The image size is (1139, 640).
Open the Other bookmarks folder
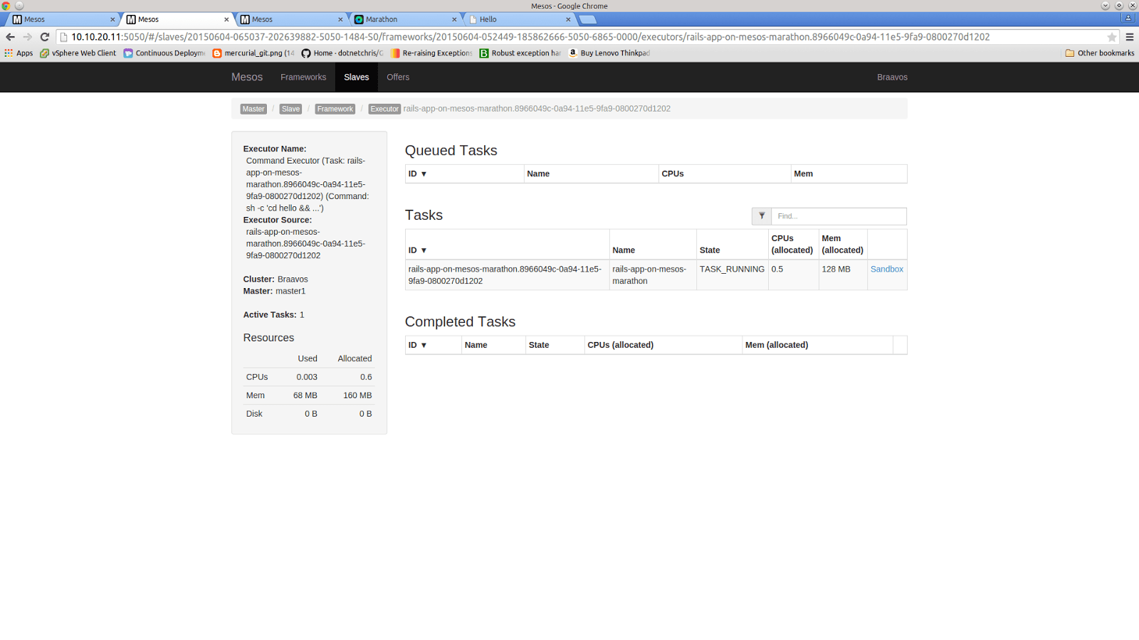(x=1100, y=53)
